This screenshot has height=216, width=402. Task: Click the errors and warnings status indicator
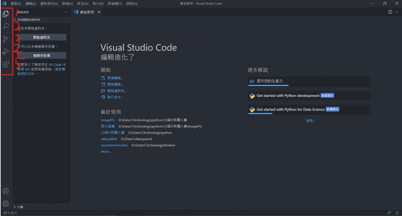10,213
